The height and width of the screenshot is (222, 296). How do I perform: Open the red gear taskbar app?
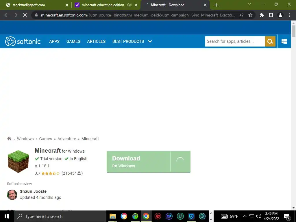click(x=158, y=216)
